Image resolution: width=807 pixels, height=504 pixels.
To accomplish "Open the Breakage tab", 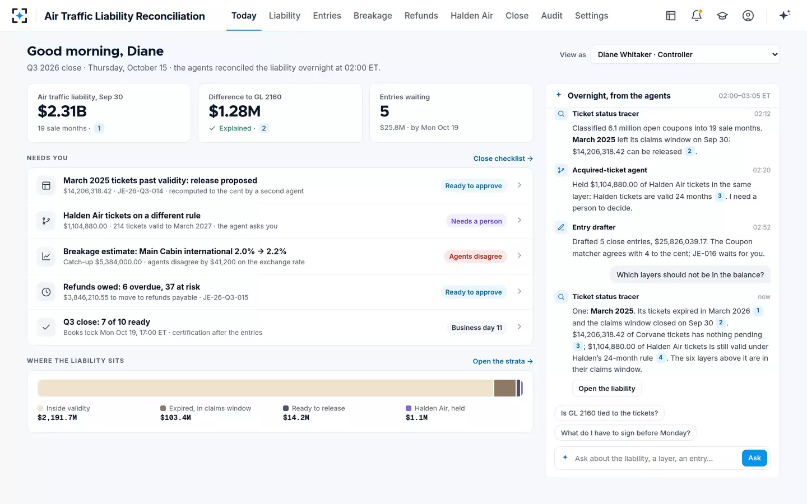I will pyautogui.click(x=373, y=16).
